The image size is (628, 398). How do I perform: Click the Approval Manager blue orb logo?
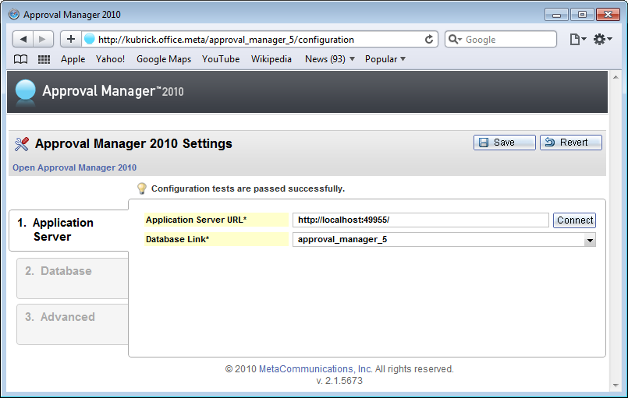(x=25, y=91)
